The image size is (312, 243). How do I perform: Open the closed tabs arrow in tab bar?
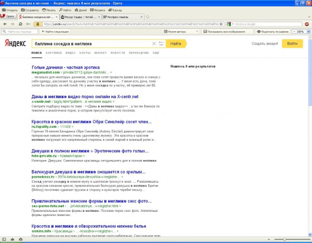[309, 17]
